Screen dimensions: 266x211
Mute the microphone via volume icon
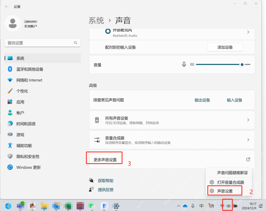pos(184,64)
